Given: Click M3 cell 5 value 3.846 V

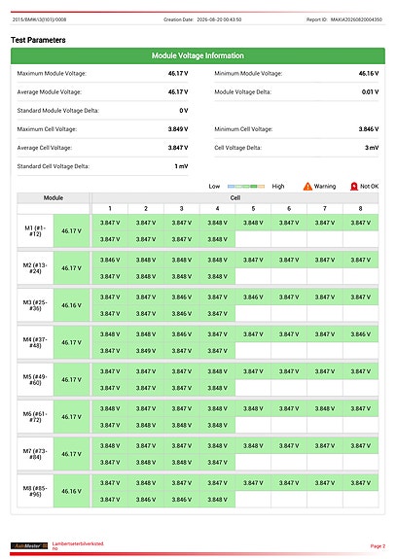Looking at the screenshot, I should click(253, 297).
